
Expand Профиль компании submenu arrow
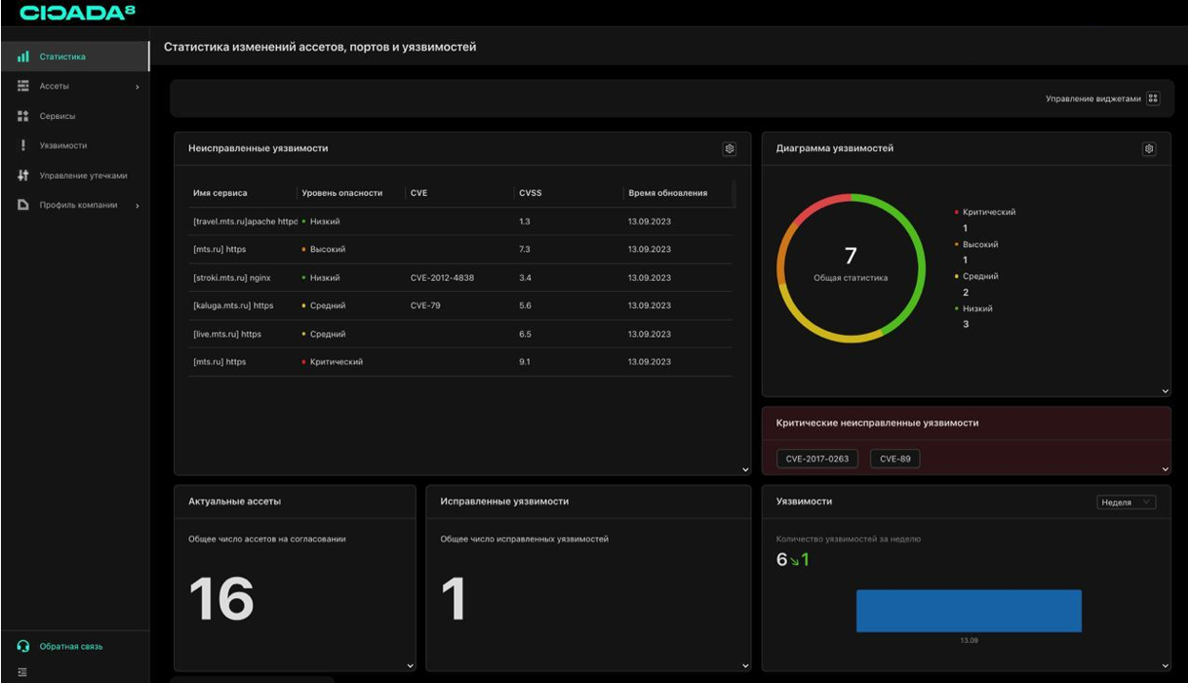137,205
